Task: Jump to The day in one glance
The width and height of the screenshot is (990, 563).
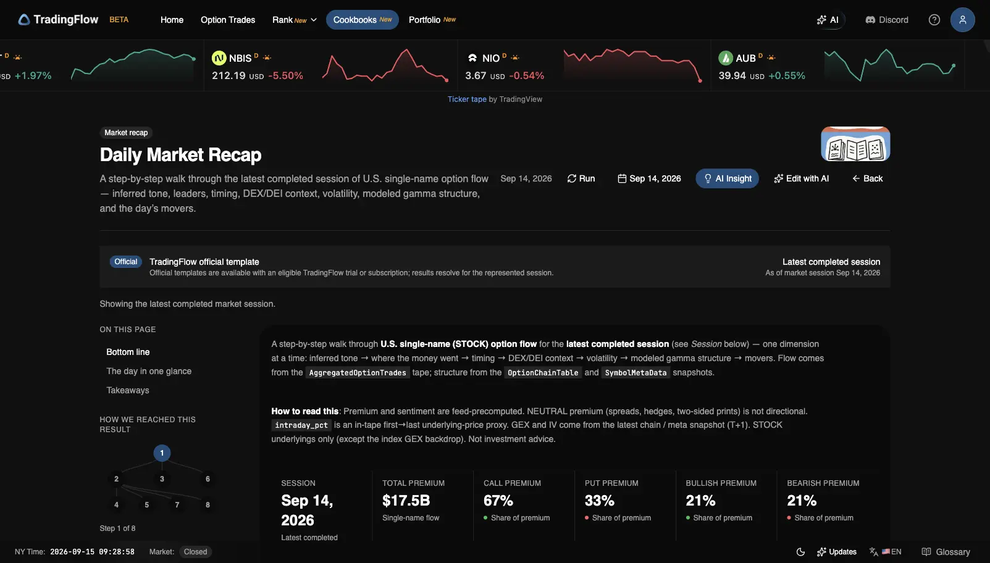Action: tap(149, 371)
